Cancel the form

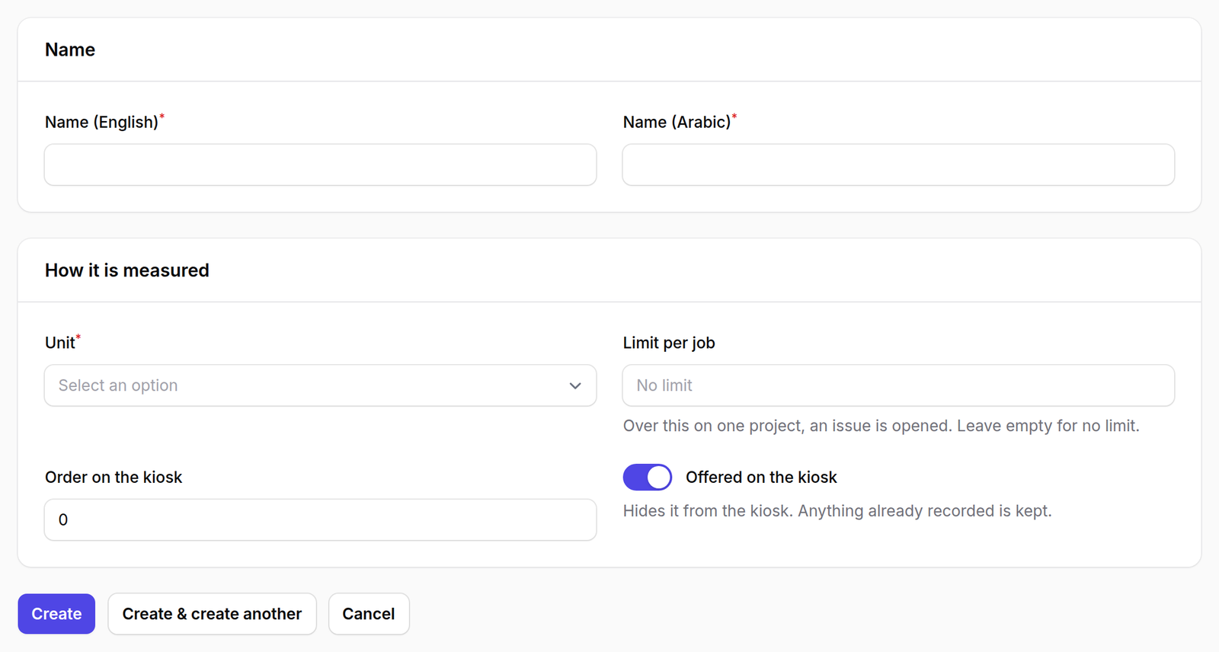coord(369,614)
